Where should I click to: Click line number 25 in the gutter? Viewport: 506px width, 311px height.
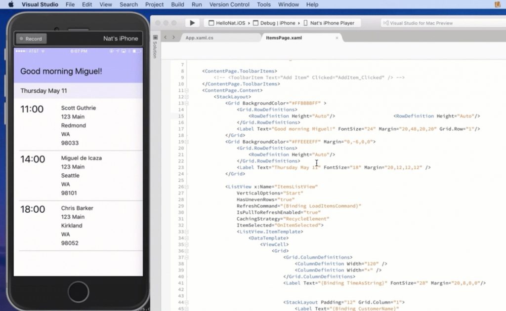point(181,181)
